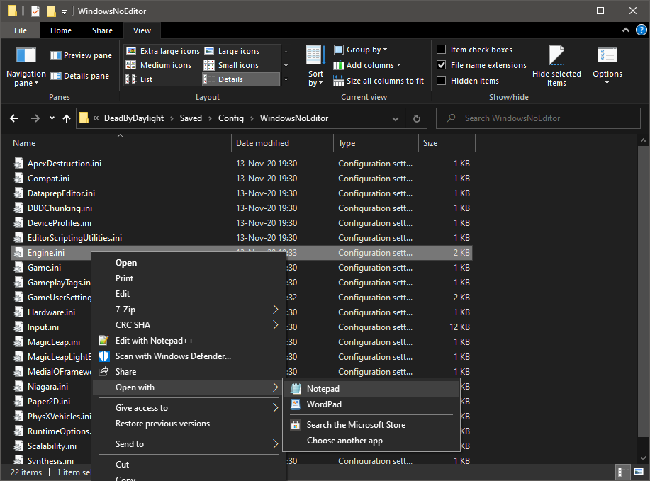
Task: Click the Sort by icon
Action: click(315, 56)
